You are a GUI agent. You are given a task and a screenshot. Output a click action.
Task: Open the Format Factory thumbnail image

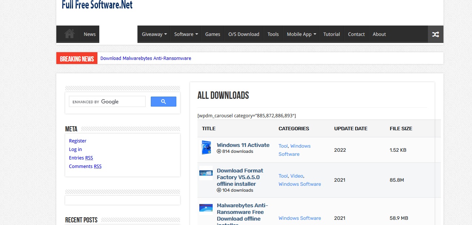(206, 173)
